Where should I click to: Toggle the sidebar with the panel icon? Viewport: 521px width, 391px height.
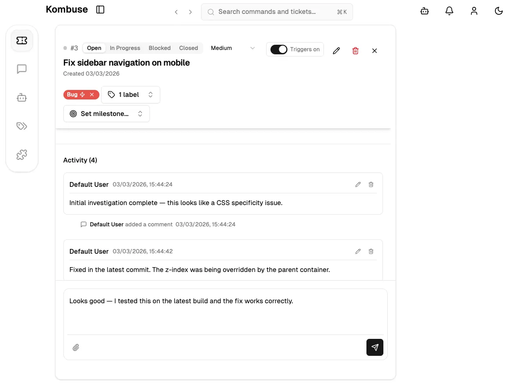tap(100, 9)
